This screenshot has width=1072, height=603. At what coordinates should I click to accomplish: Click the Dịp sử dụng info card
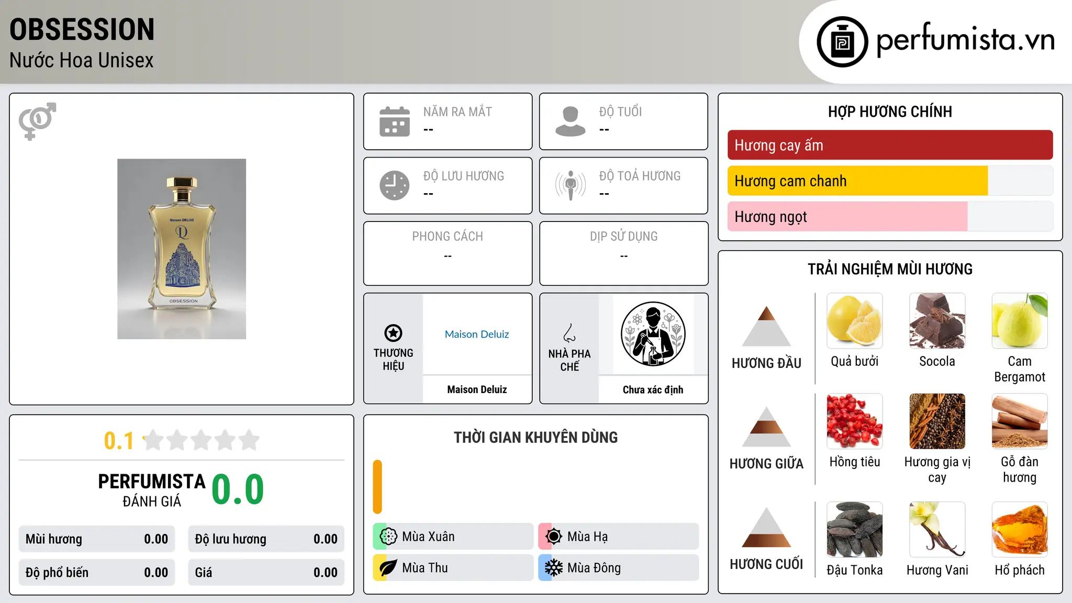click(623, 253)
